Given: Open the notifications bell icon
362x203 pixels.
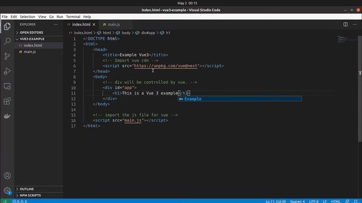Looking at the screenshot, I should pos(356,201).
